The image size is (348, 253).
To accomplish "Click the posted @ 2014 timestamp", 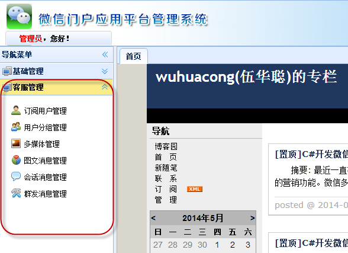I will point(311,205).
